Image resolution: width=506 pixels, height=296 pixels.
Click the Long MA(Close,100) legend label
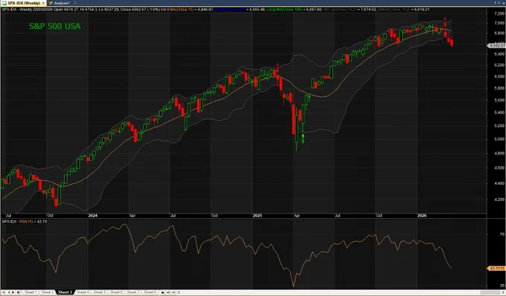(284, 10)
